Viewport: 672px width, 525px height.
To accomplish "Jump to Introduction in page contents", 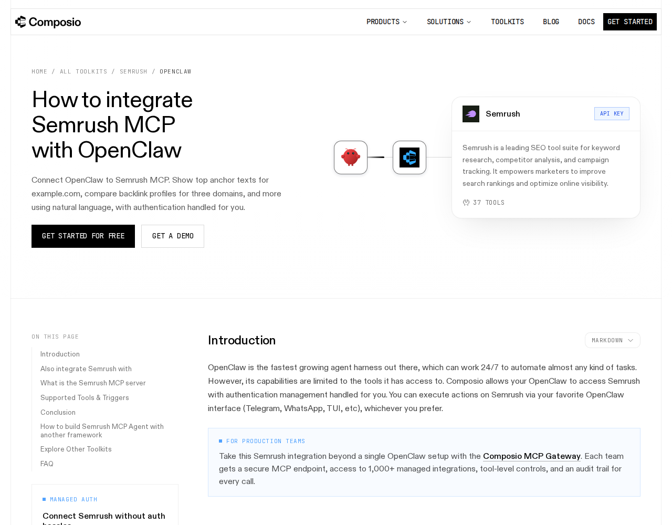I will (60, 354).
